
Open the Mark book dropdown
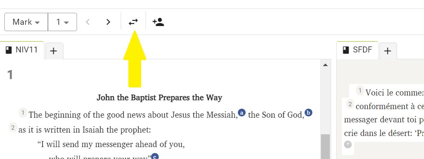click(x=26, y=22)
